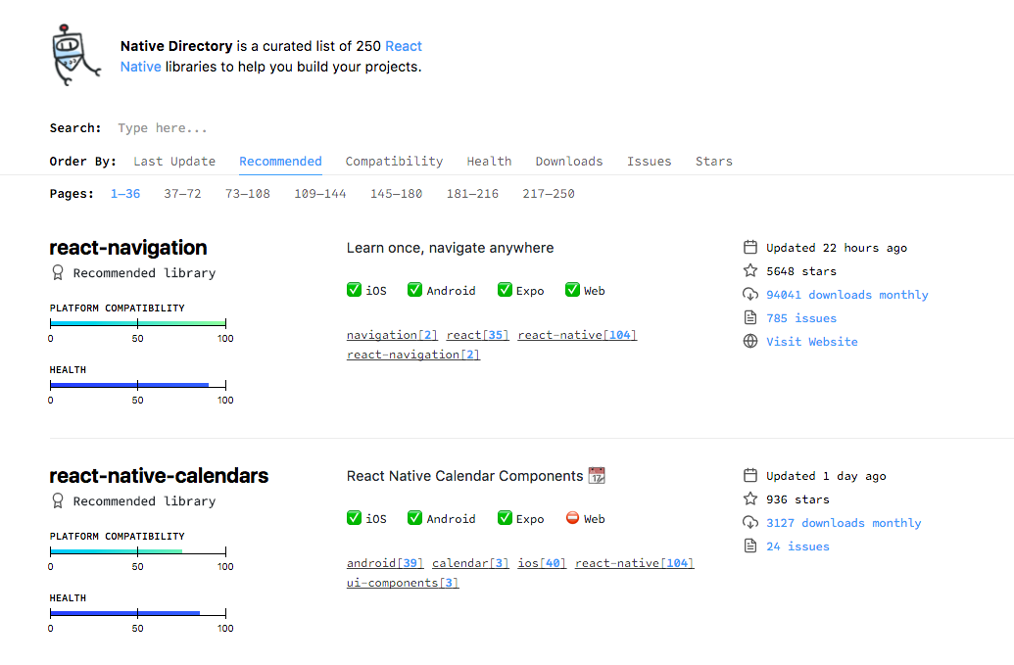Viewport: 1014px width, 665px height.
Task: Click the calendar icon next to Updated 22 hours ago
Action: [750, 248]
